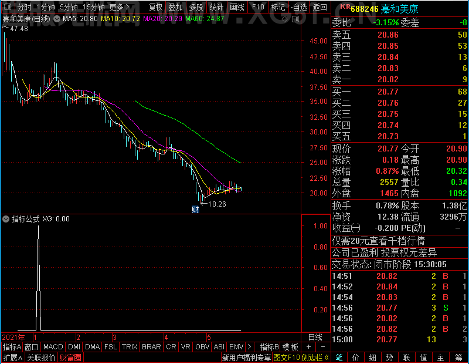Select the 5分钟 period
The width and height of the screenshot is (469, 364).
(69, 7)
